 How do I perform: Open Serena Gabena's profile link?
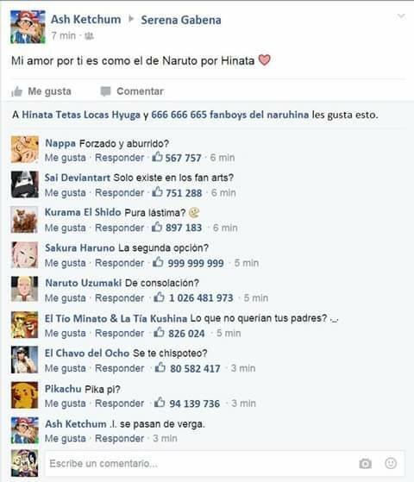coord(181,20)
